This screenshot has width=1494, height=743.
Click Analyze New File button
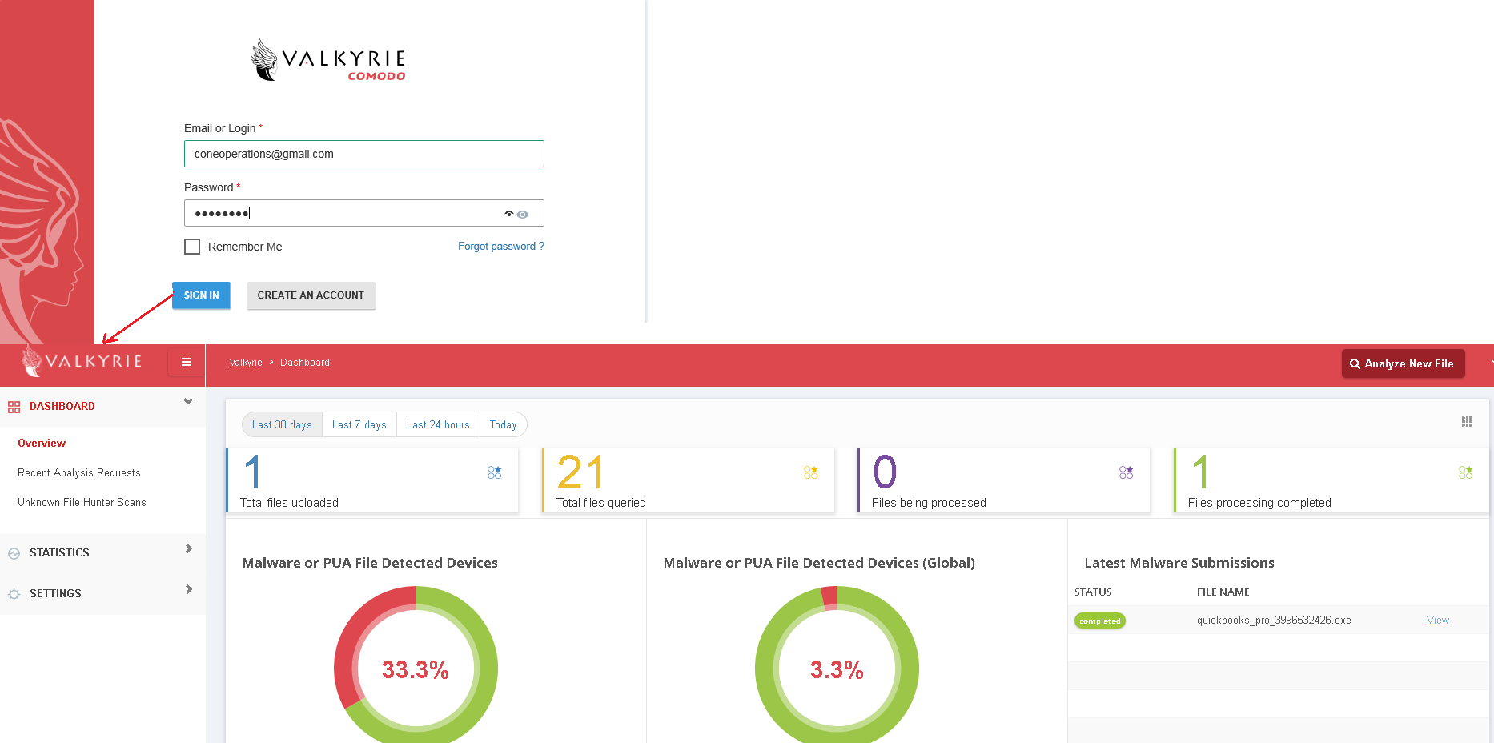[x=1403, y=363]
